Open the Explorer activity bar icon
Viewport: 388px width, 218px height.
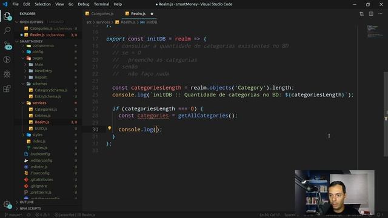(x=7, y=16)
